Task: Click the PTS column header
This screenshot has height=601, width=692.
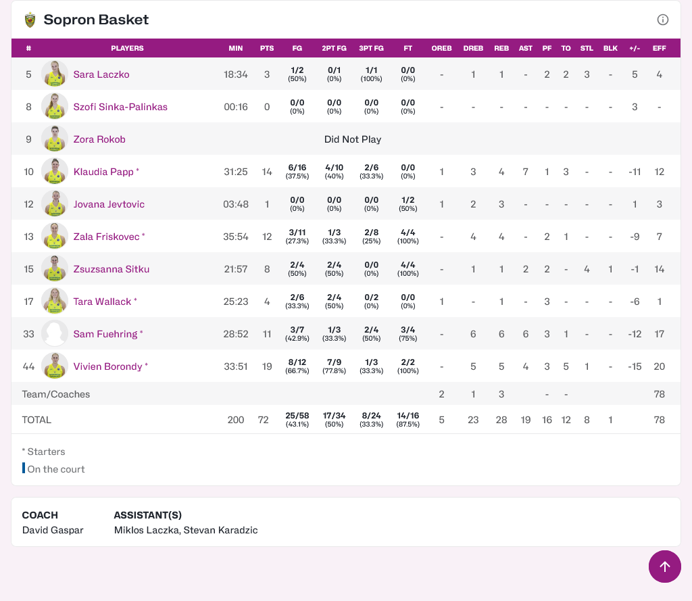Action: point(267,49)
